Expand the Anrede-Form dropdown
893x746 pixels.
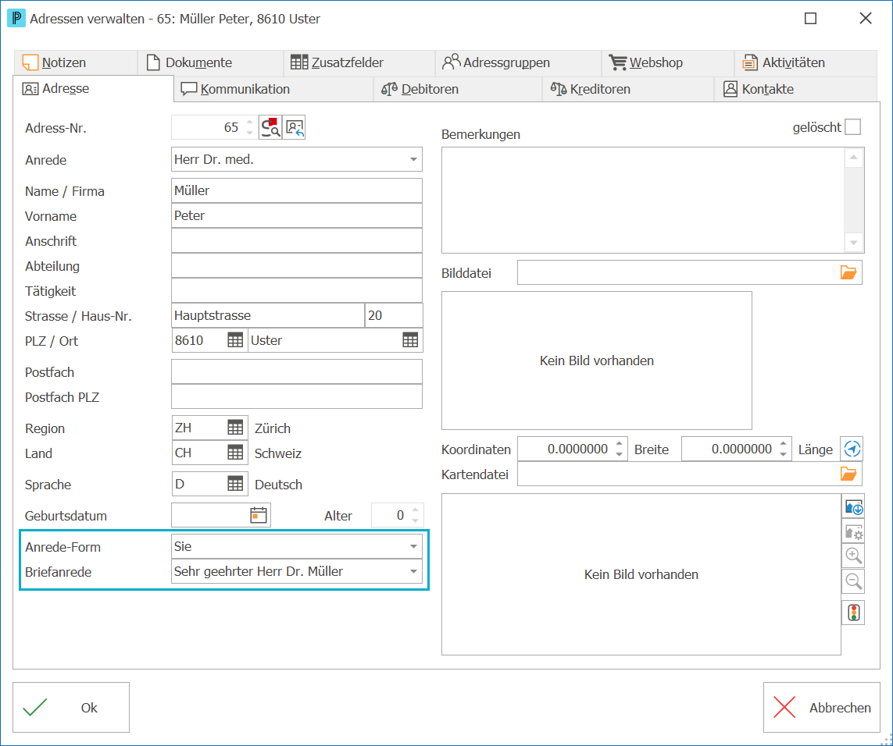413,546
